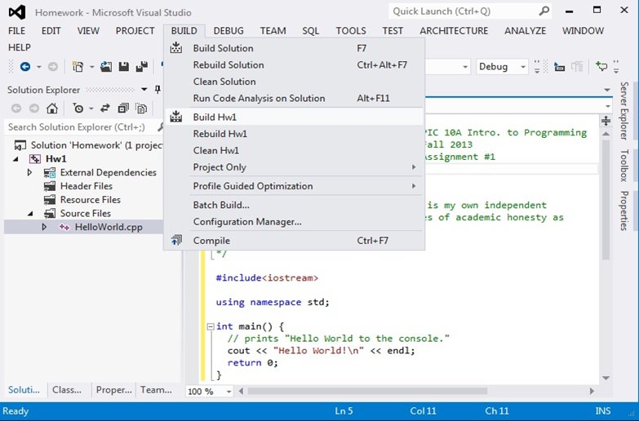Open Batch Build... dialog entry
The width and height of the screenshot is (639, 421).
pyautogui.click(x=294, y=205)
